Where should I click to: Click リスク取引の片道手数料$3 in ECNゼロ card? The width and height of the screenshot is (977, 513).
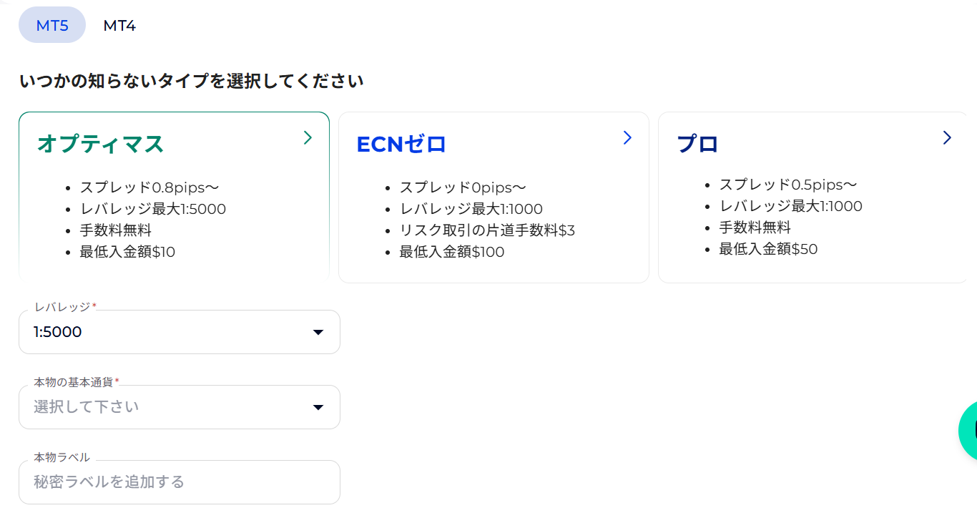point(487,230)
